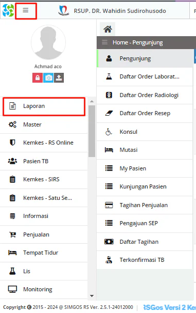The width and height of the screenshot is (196, 313).
Task: Click the red lock icon under profile
Action: 38,77
